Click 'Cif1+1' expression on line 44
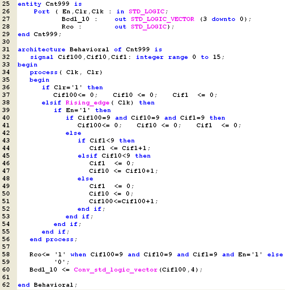285x290 pixels. (x=134, y=148)
